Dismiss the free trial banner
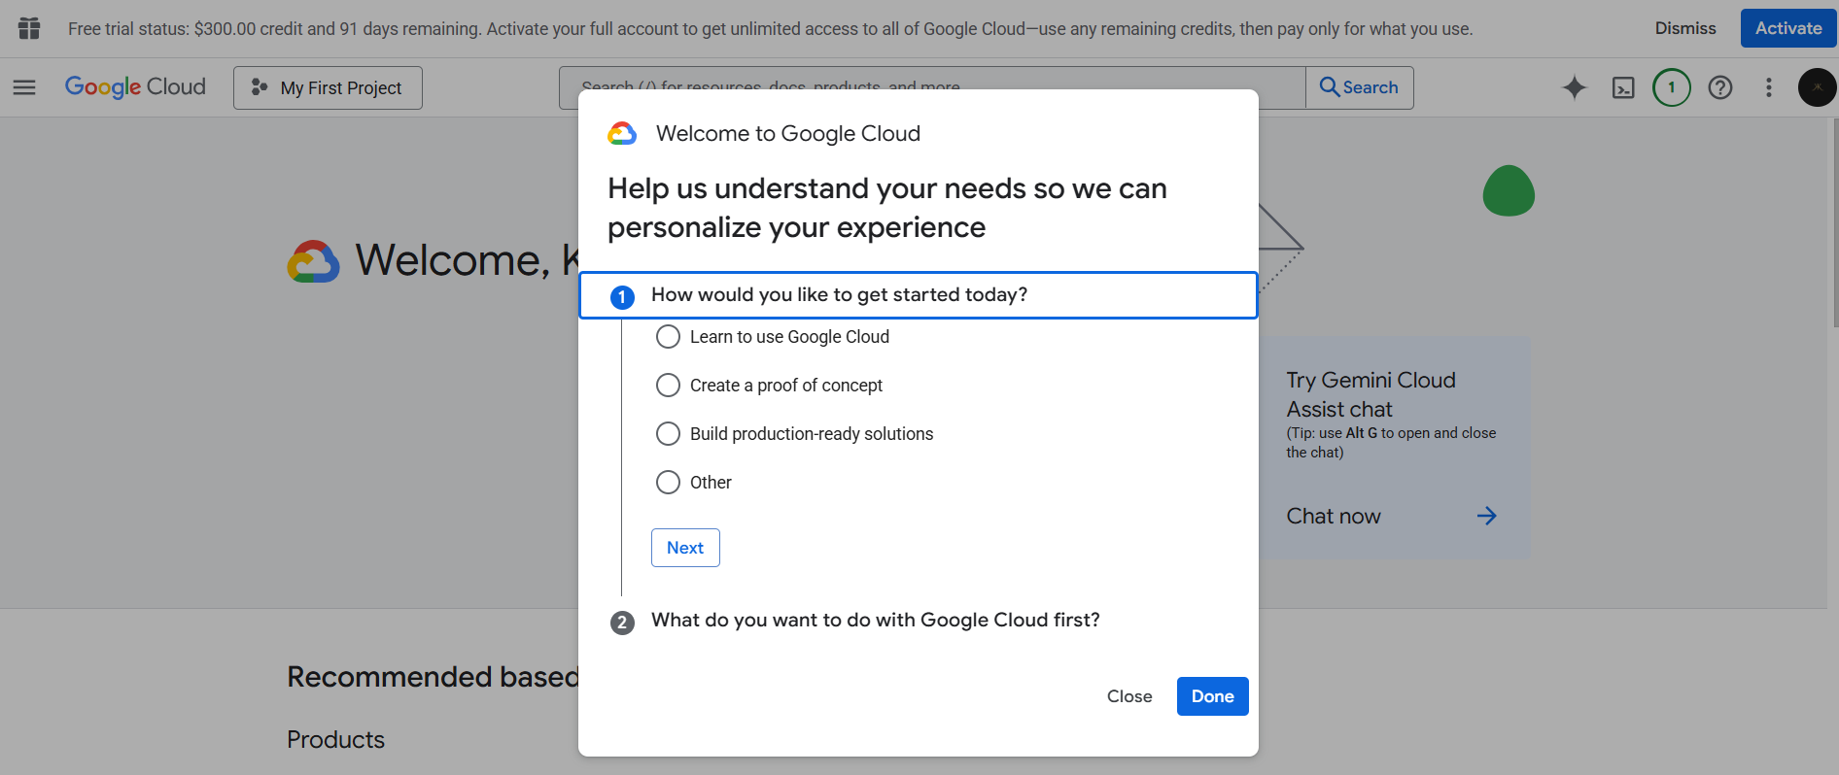1839x775 pixels. tap(1685, 28)
